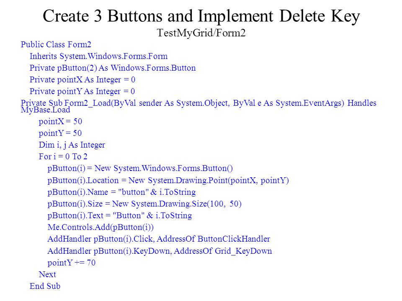Click the line 'Me.Controls.Add(pButton(i))'
This screenshot has width=402, height=301.
[100, 227]
